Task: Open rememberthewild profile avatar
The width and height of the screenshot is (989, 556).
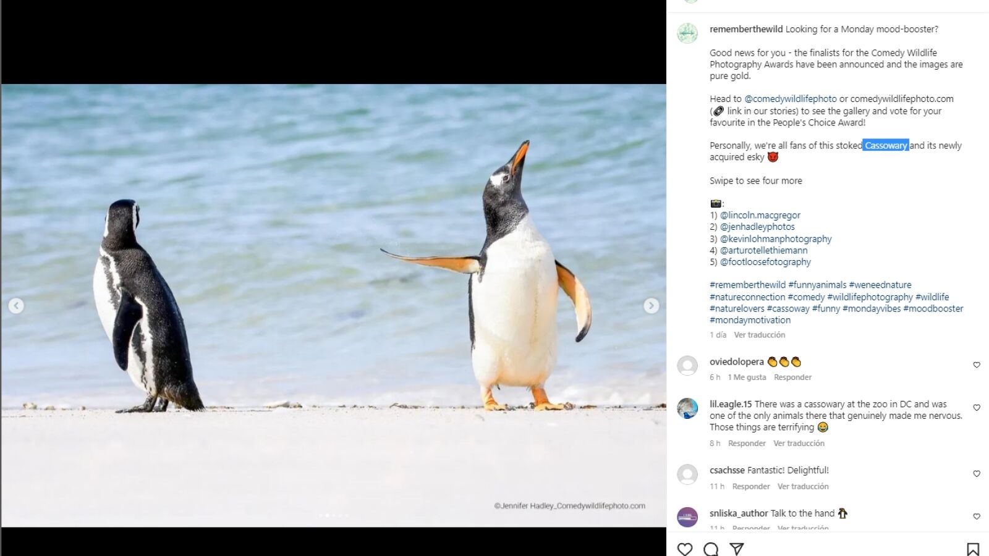Action: [687, 33]
